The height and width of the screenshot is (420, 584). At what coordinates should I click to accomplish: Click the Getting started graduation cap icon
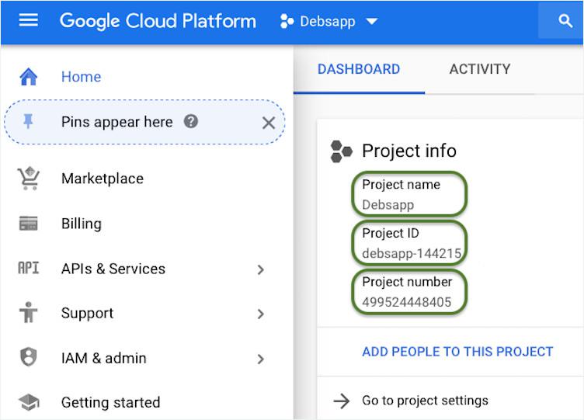click(x=29, y=402)
